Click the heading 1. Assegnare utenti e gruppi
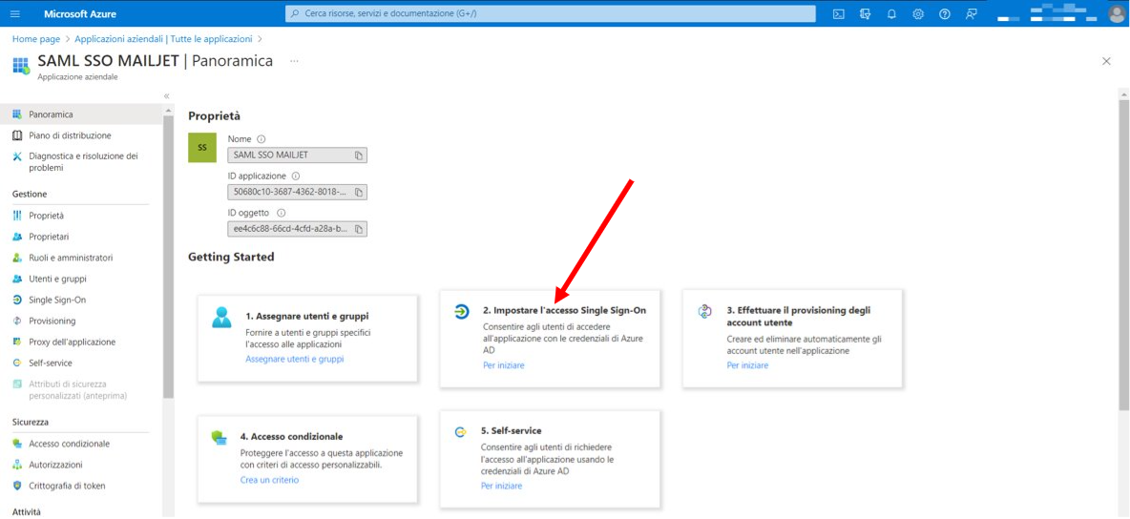Image resolution: width=1130 pixels, height=519 pixels. coord(307,316)
